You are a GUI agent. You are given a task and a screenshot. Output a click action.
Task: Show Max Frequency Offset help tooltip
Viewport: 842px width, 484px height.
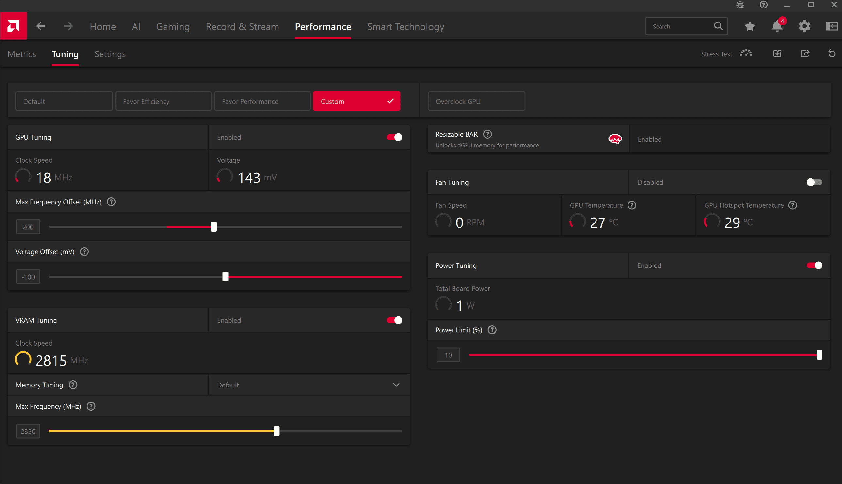111,202
